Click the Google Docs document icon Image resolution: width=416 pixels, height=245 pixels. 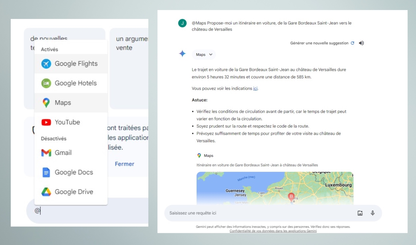pos(46,172)
